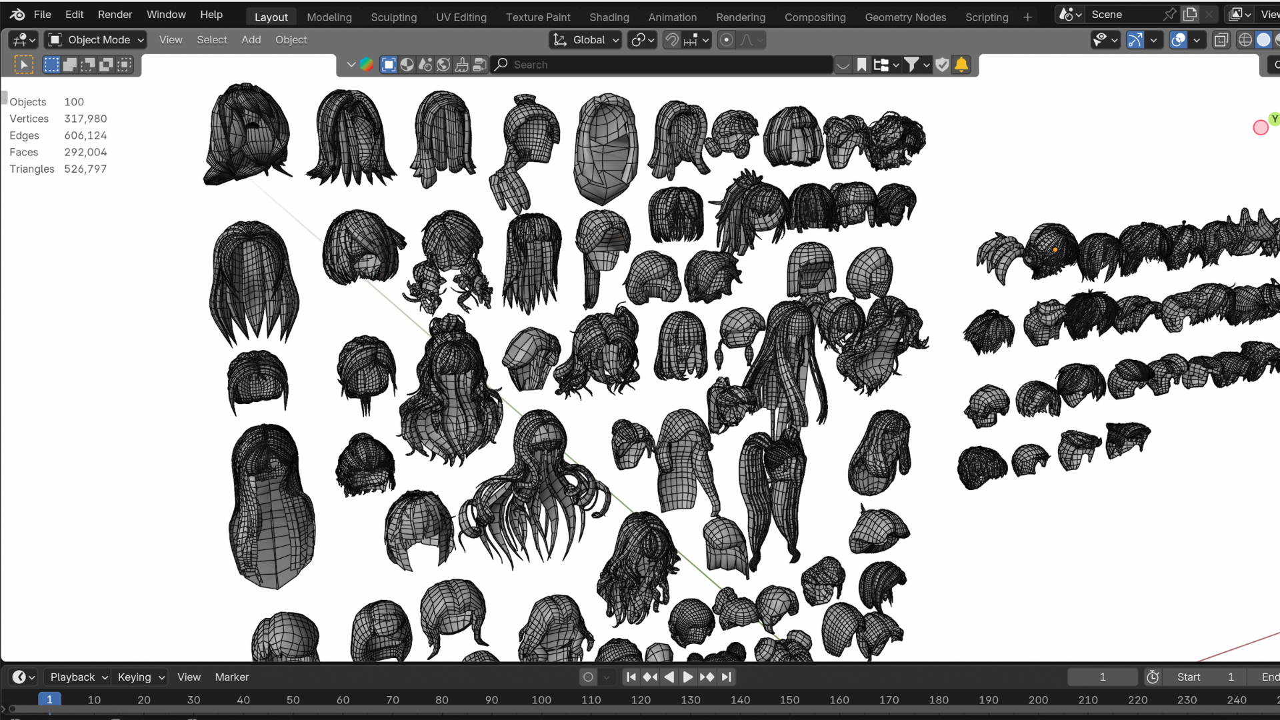Select the tweak tool icon
This screenshot has height=720, width=1280.
[23, 65]
